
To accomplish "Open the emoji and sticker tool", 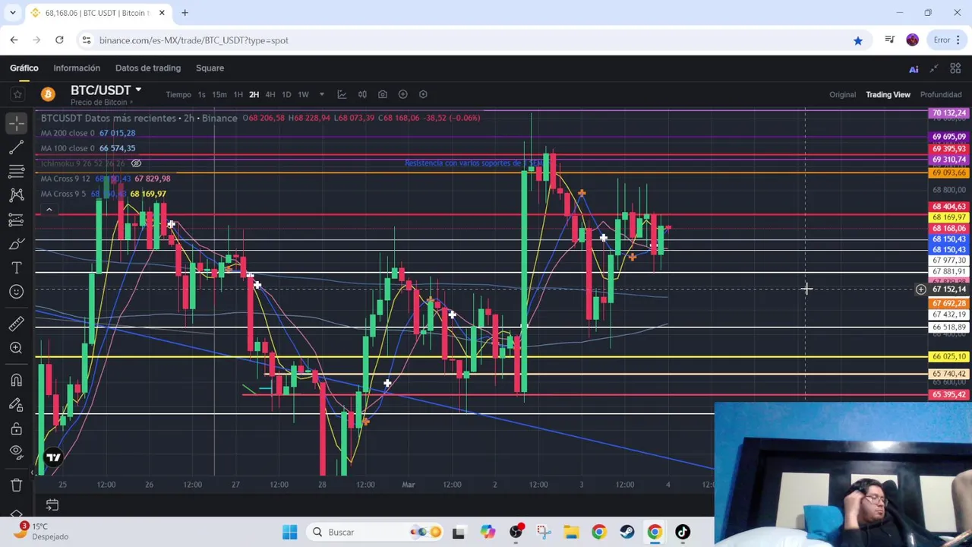I will click(16, 292).
